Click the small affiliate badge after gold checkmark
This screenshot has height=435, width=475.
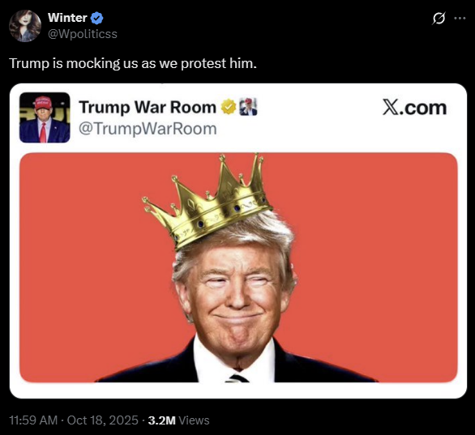248,107
